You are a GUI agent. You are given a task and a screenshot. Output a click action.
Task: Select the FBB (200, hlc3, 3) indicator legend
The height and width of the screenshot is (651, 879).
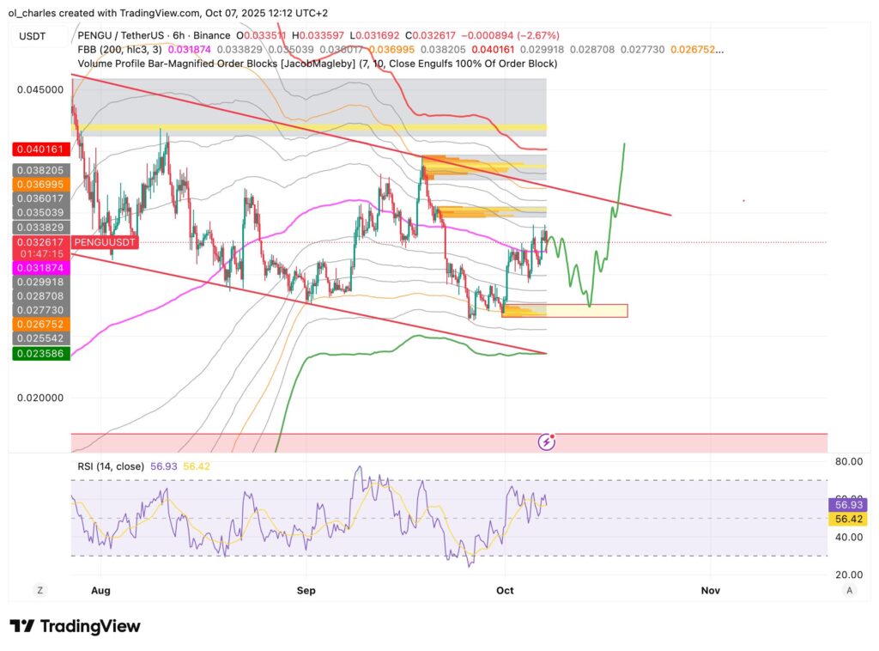(x=116, y=50)
